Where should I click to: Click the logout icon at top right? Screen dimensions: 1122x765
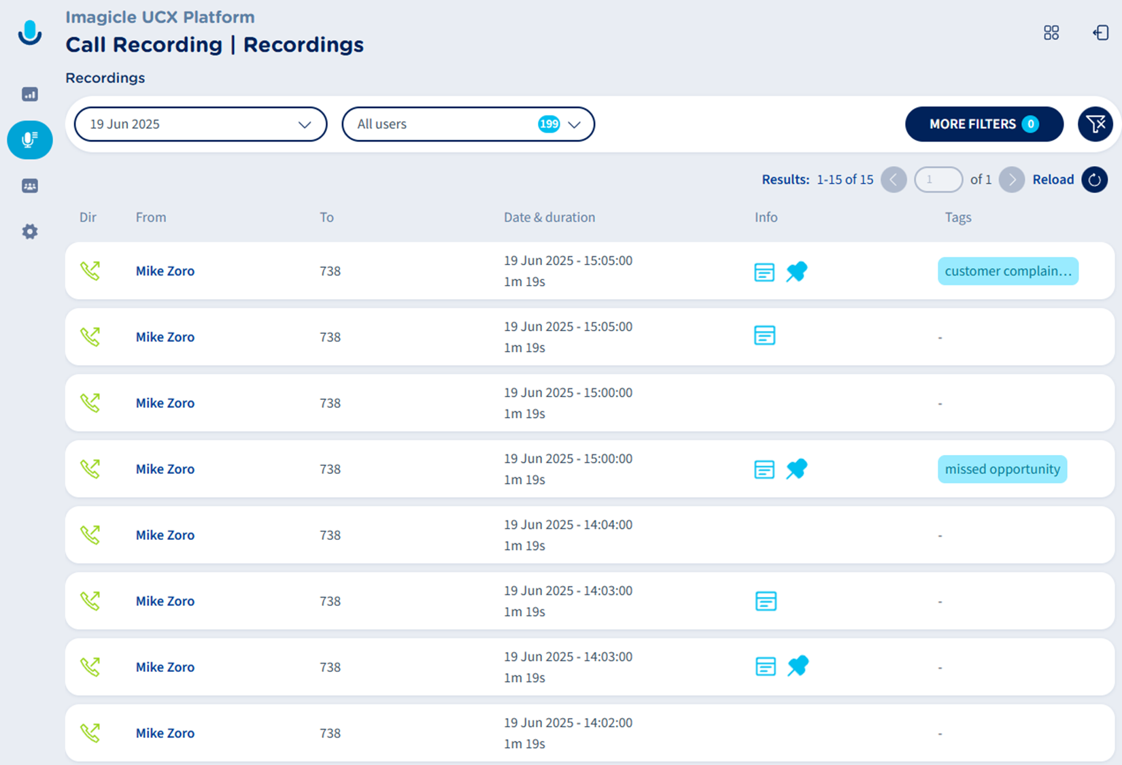point(1100,33)
